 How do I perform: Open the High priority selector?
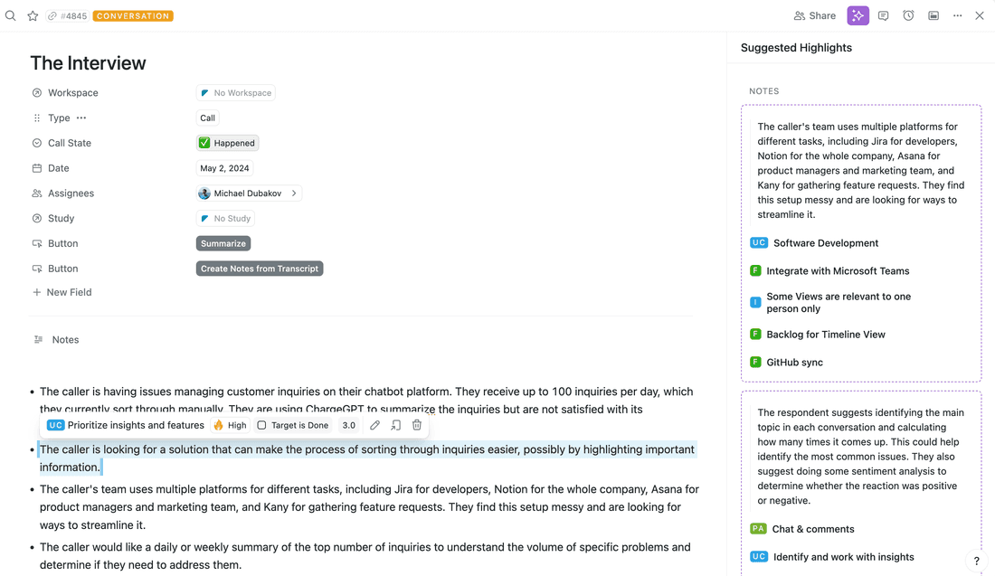point(230,425)
